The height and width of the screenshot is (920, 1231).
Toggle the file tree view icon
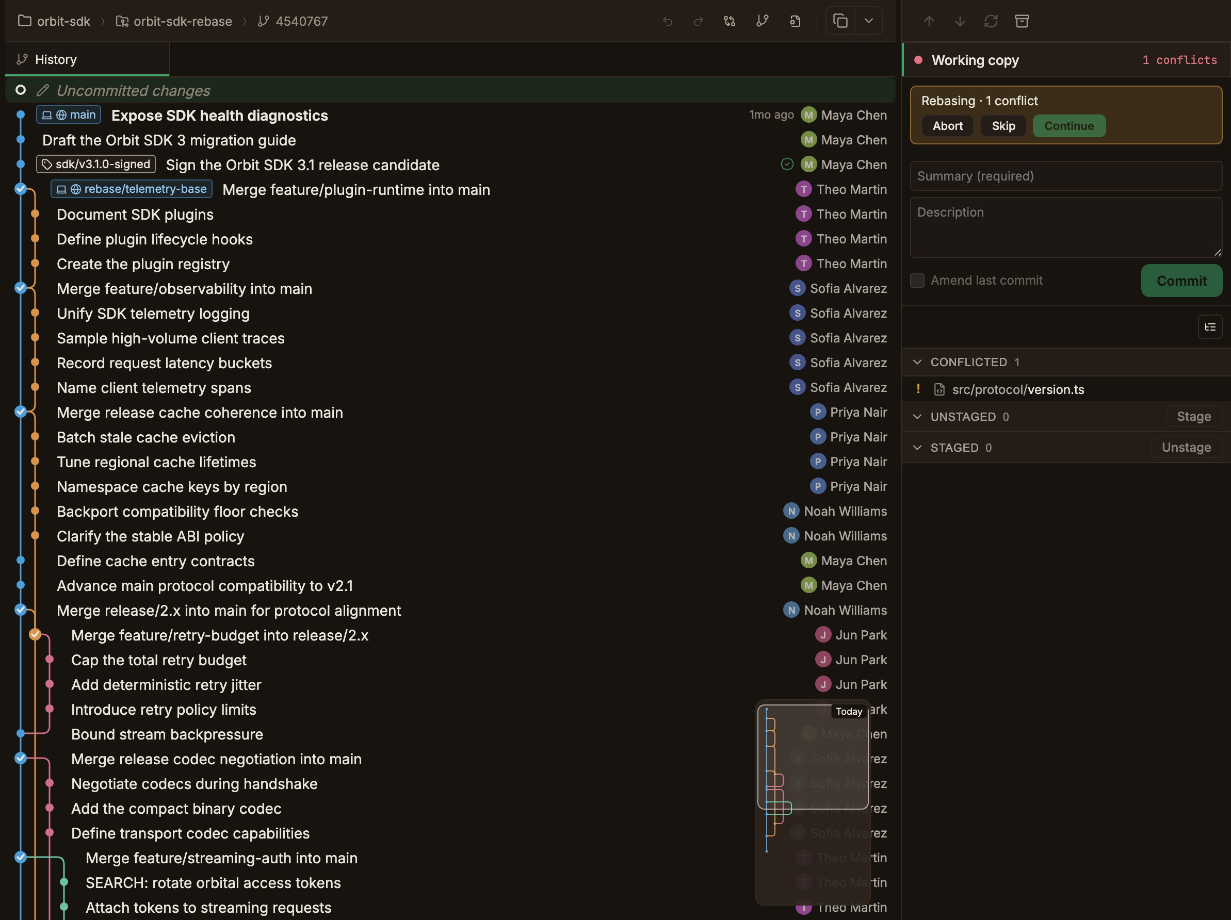tap(1210, 327)
